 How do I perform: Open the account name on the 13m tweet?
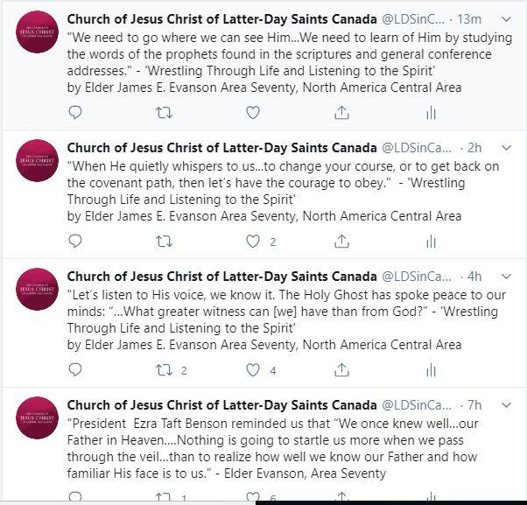tap(221, 19)
